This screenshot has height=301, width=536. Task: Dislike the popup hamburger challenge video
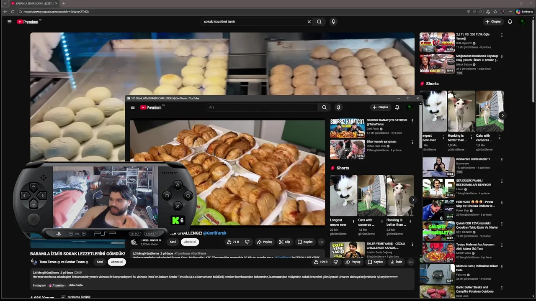click(x=247, y=242)
